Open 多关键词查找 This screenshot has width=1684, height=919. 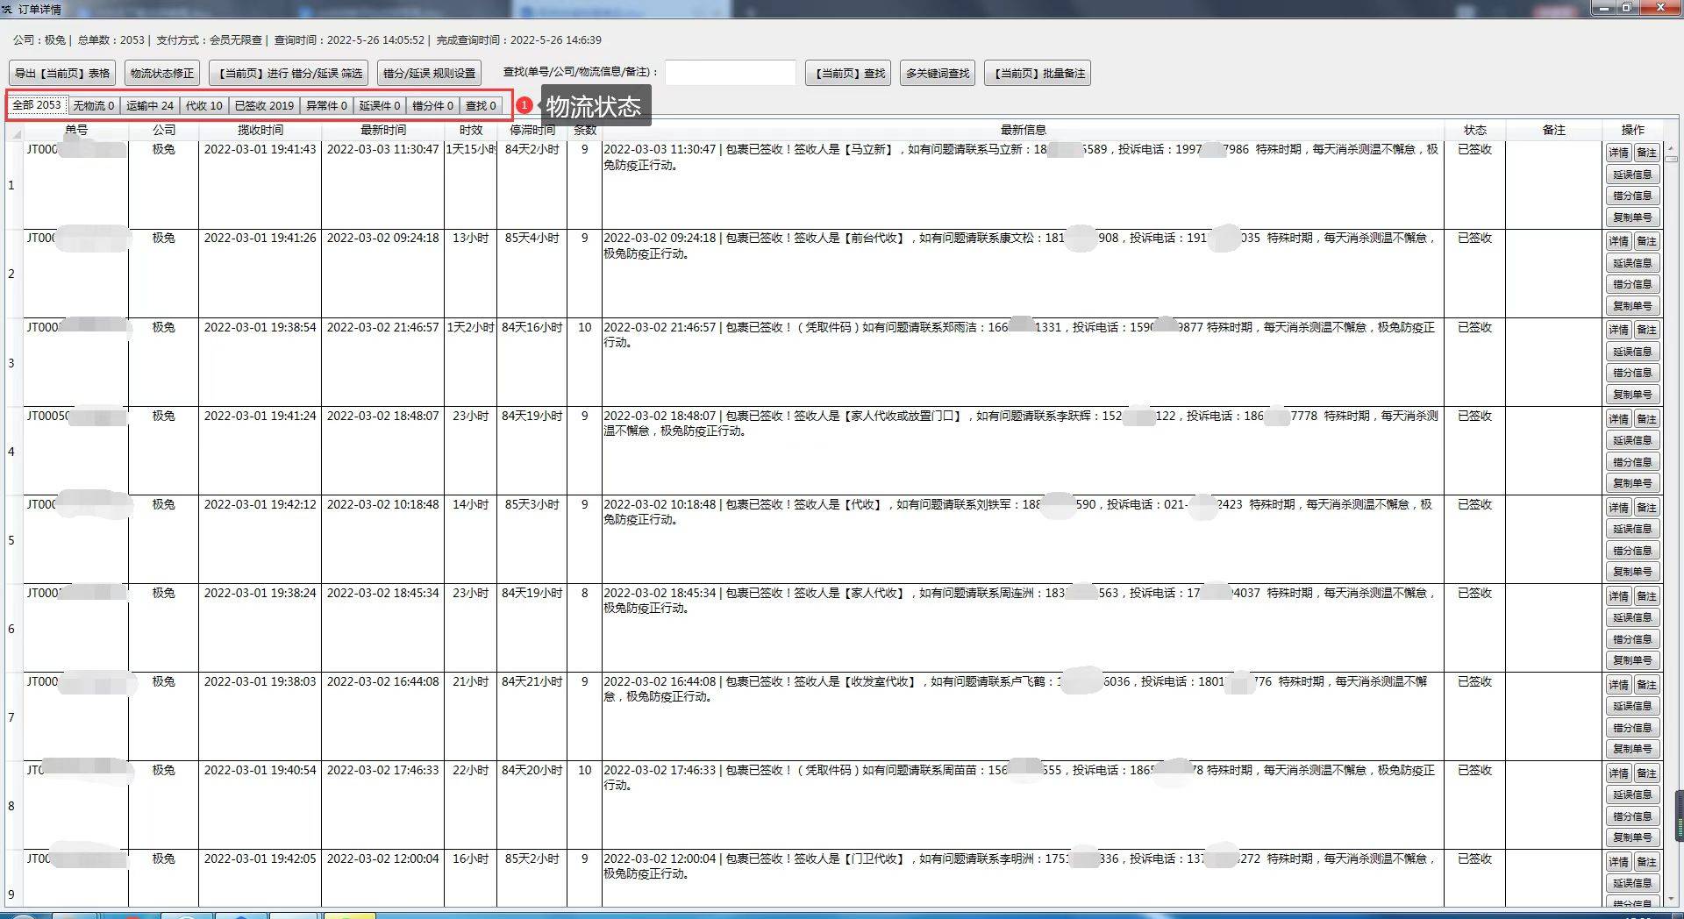coord(938,74)
